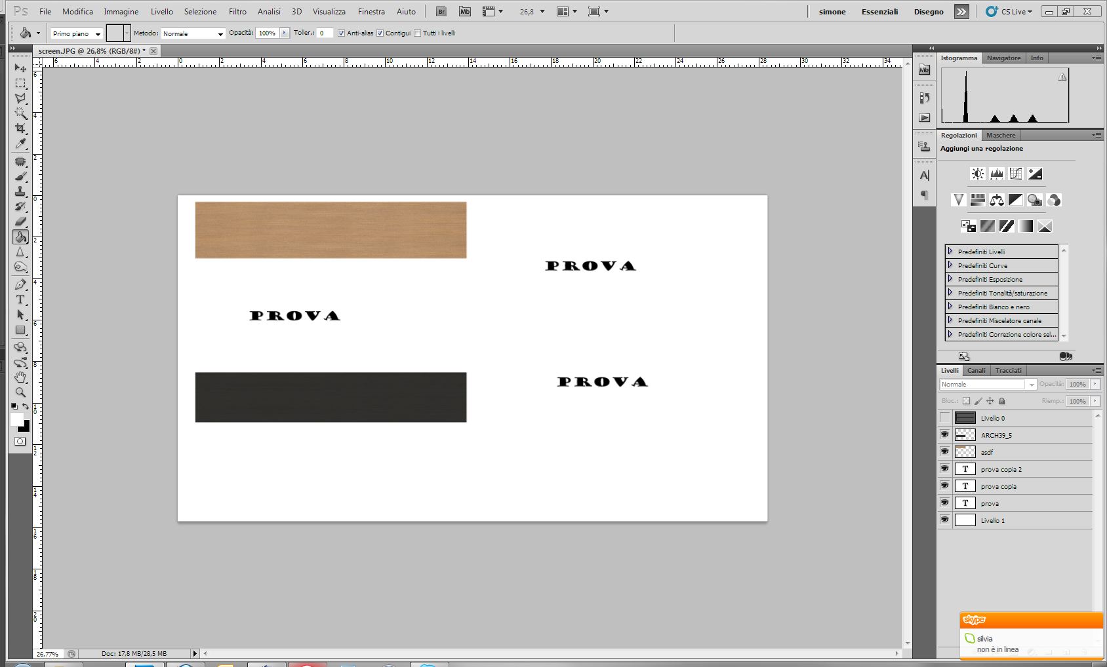The width and height of the screenshot is (1107, 667).
Task: Uncheck the Anti-alias checkbox
Action: pos(341,33)
